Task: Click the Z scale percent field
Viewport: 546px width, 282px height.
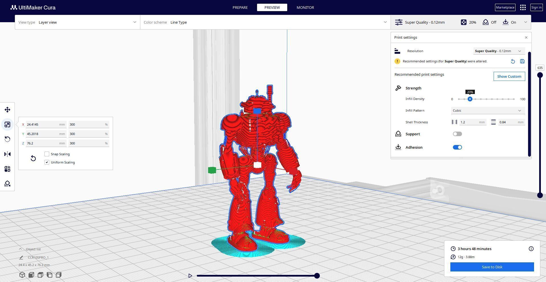Action: pyautogui.click(x=89, y=143)
